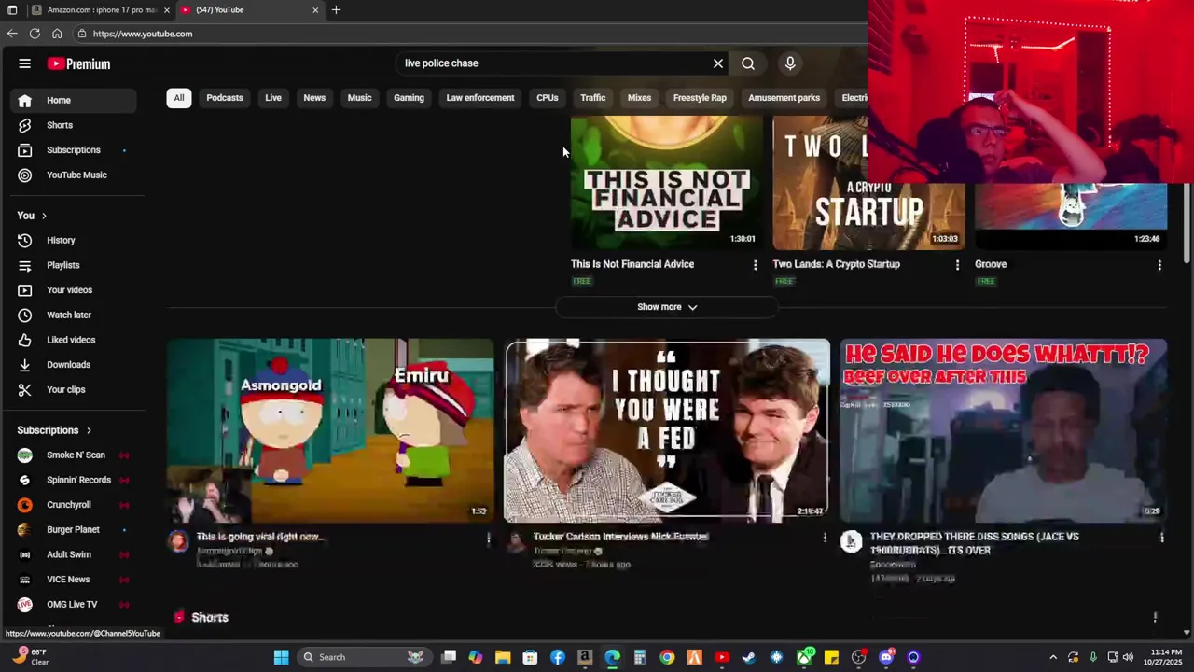Open Playlists in the sidebar
Viewport: 1194px width, 672px height.
click(74, 265)
